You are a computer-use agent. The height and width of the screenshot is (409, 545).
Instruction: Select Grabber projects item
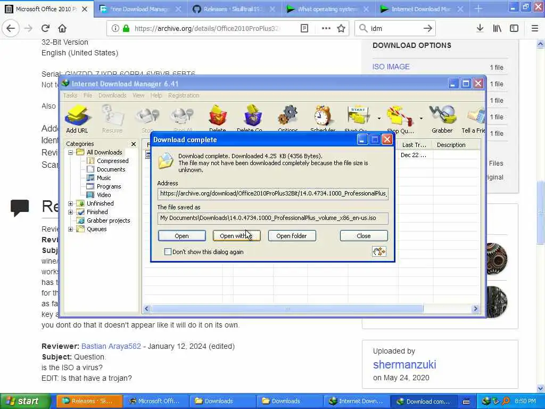[x=108, y=220]
